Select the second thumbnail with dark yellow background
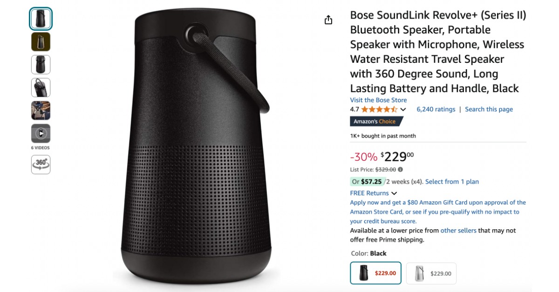The image size is (559, 292). (x=41, y=42)
